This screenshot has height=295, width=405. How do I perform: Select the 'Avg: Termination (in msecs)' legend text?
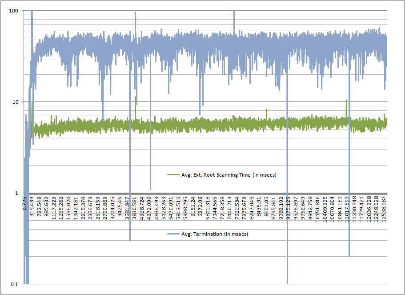[x=214, y=234]
